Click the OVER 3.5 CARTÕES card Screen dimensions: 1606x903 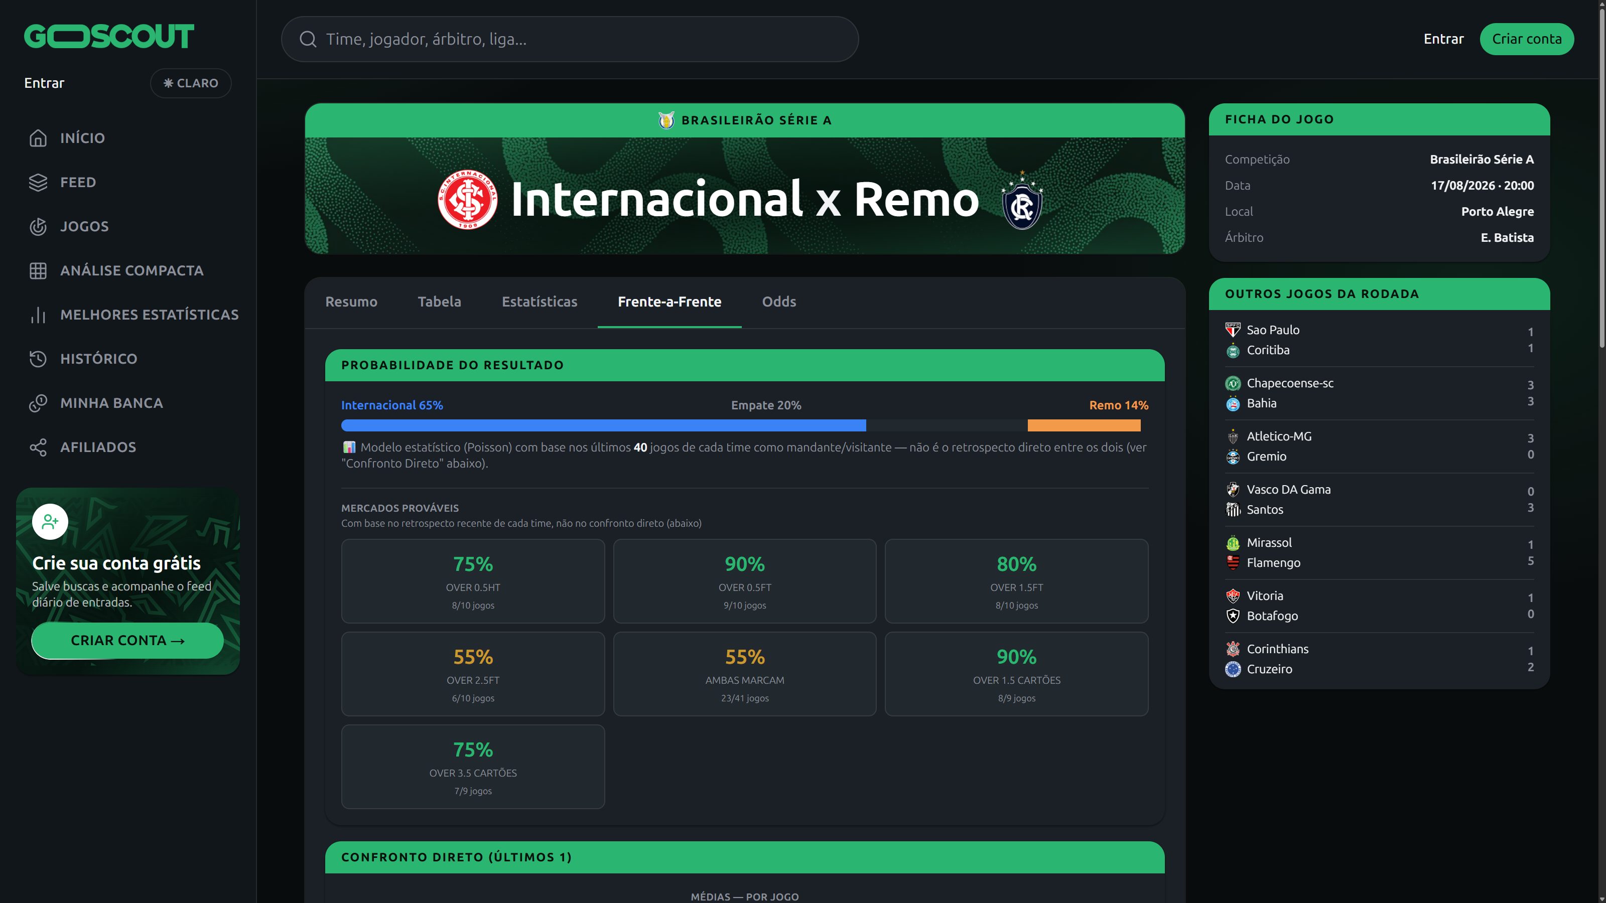point(473,767)
